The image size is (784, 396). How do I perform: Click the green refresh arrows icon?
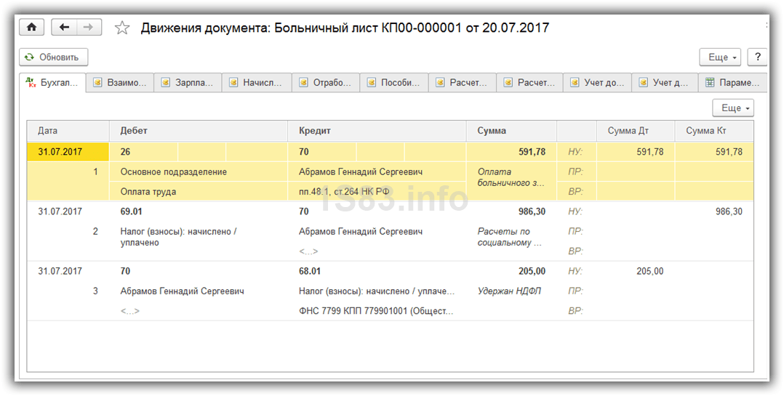pyautogui.click(x=30, y=57)
